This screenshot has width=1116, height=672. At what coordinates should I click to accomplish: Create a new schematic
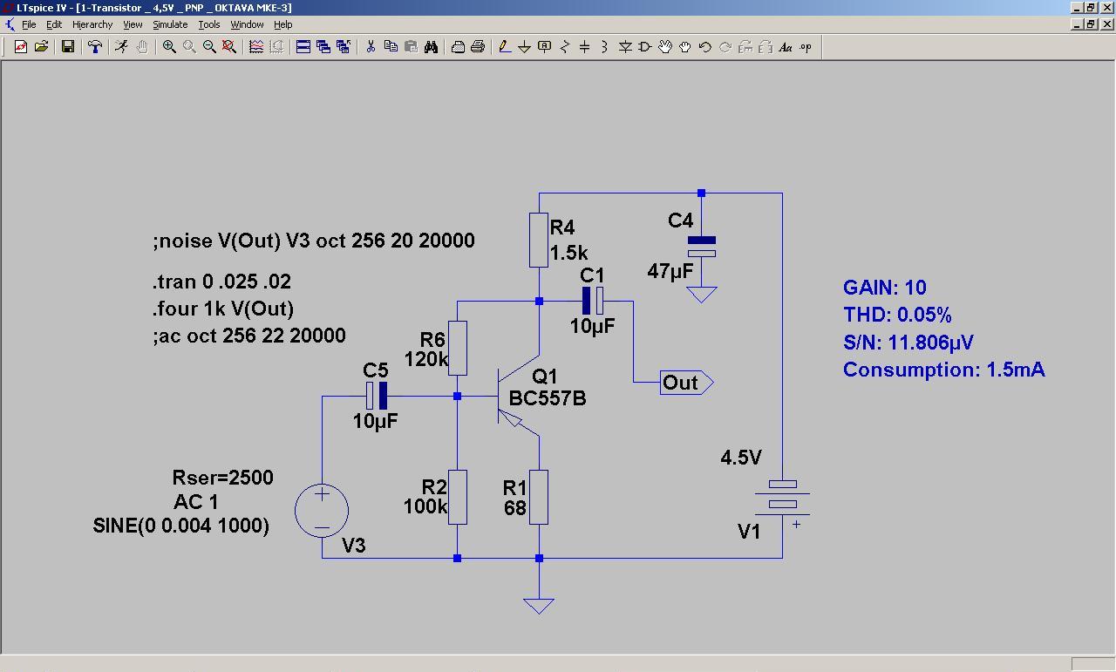tap(21, 47)
